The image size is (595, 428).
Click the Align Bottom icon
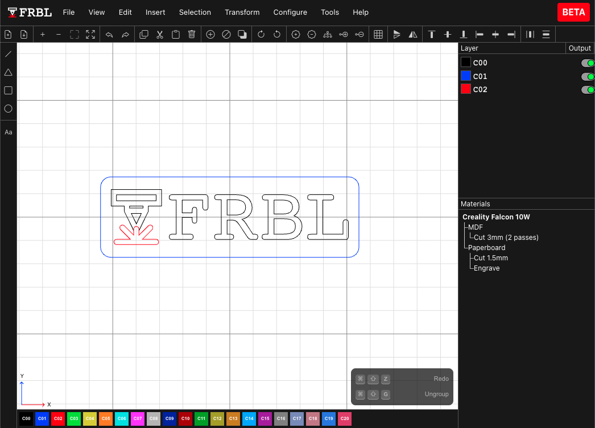[x=463, y=34]
